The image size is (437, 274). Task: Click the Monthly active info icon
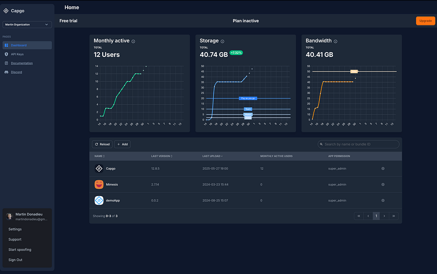133,41
